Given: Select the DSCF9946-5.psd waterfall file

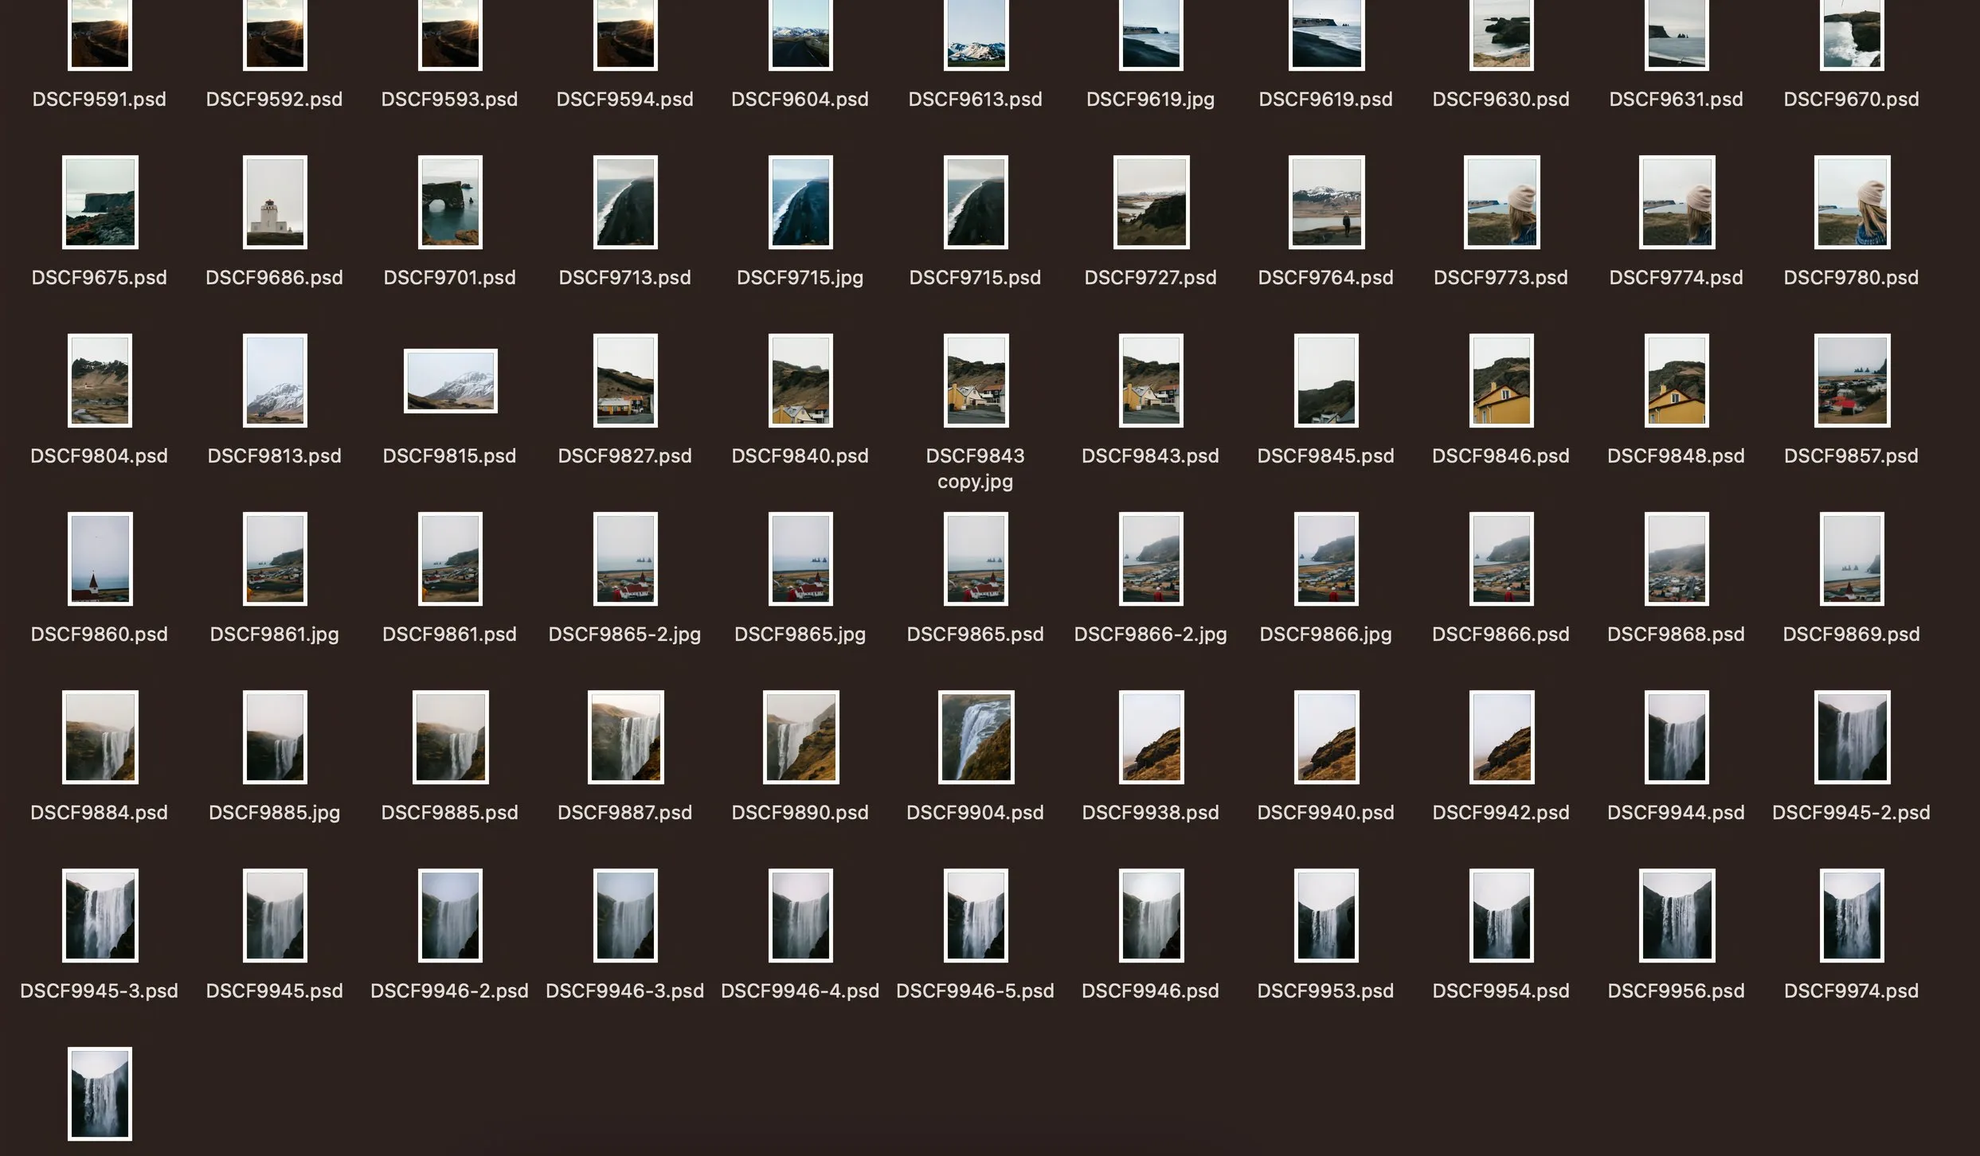Looking at the screenshot, I should coord(976,916).
